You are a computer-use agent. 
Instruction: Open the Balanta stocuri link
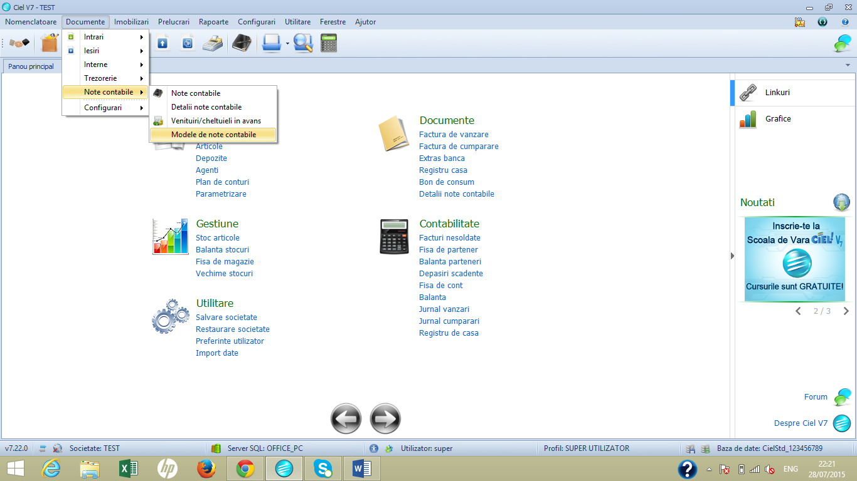coord(222,250)
